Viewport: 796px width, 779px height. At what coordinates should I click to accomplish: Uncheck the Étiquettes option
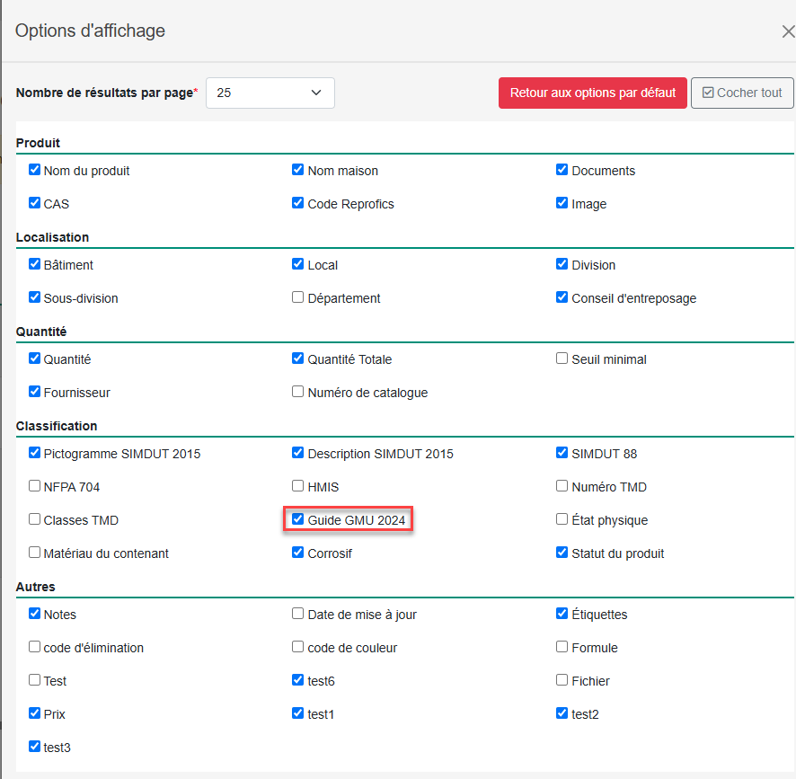click(x=562, y=614)
